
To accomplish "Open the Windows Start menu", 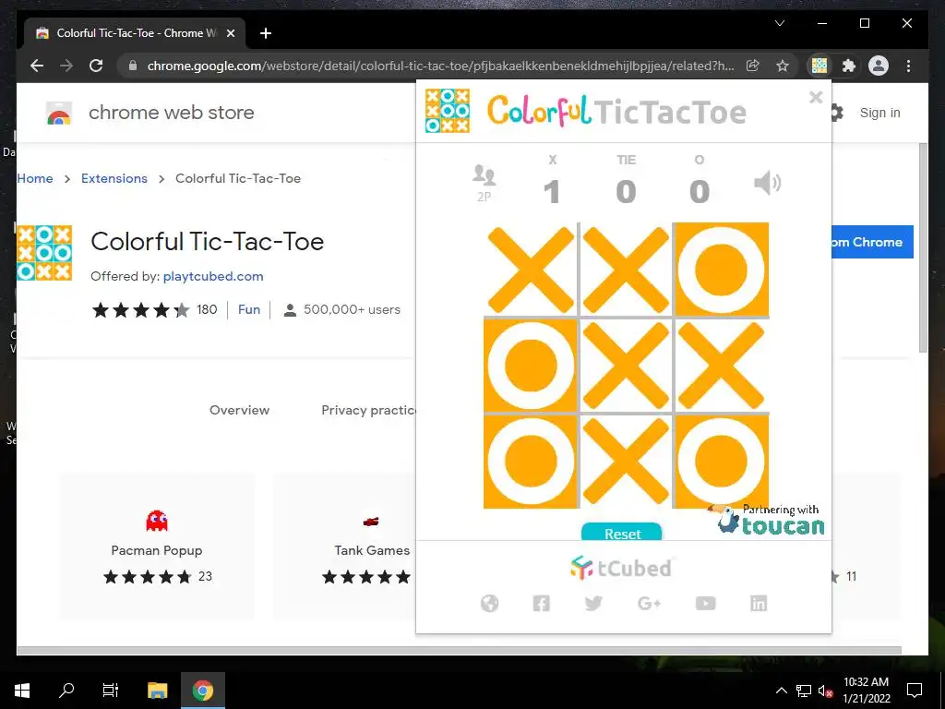I will 22,691.
